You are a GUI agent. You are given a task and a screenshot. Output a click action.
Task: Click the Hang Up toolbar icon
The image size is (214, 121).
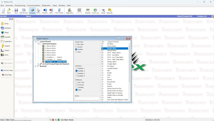(109, 11)
